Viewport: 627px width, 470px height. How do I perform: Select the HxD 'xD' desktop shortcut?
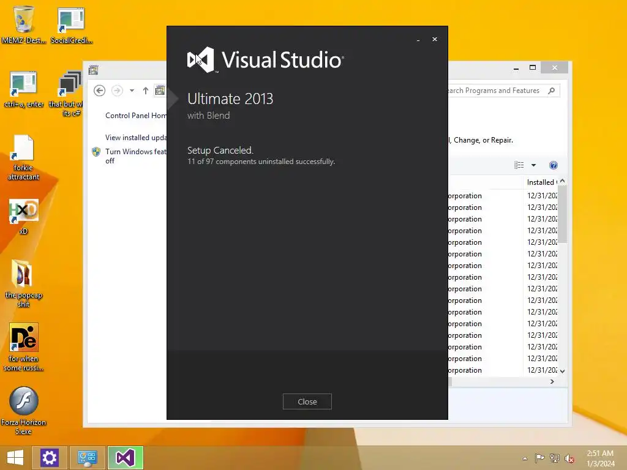24,216
